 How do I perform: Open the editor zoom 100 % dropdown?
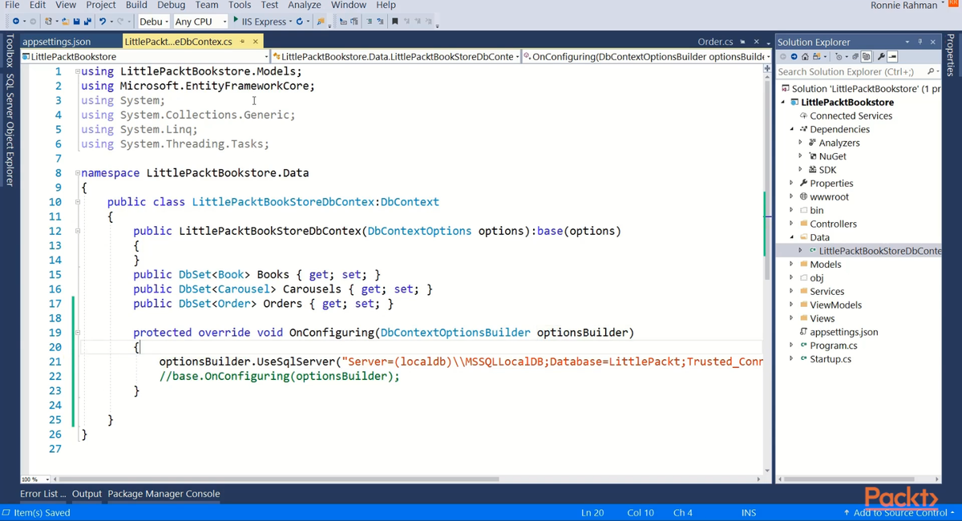point(35,479)
